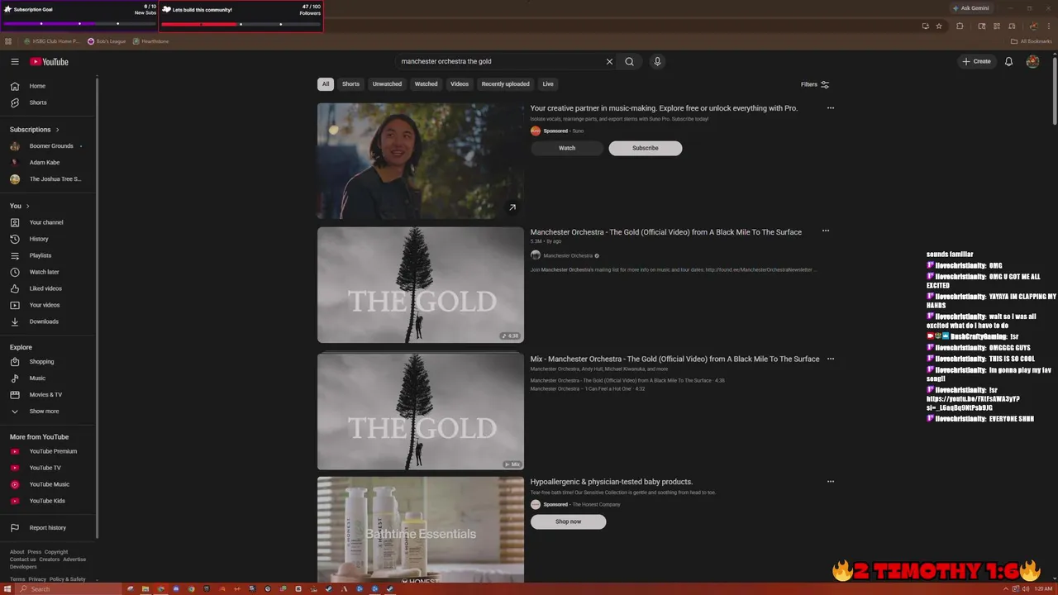Viewport: 1058px width, 595px height.
Task: Click the search query input field
Action: click(x=500, y=61)
